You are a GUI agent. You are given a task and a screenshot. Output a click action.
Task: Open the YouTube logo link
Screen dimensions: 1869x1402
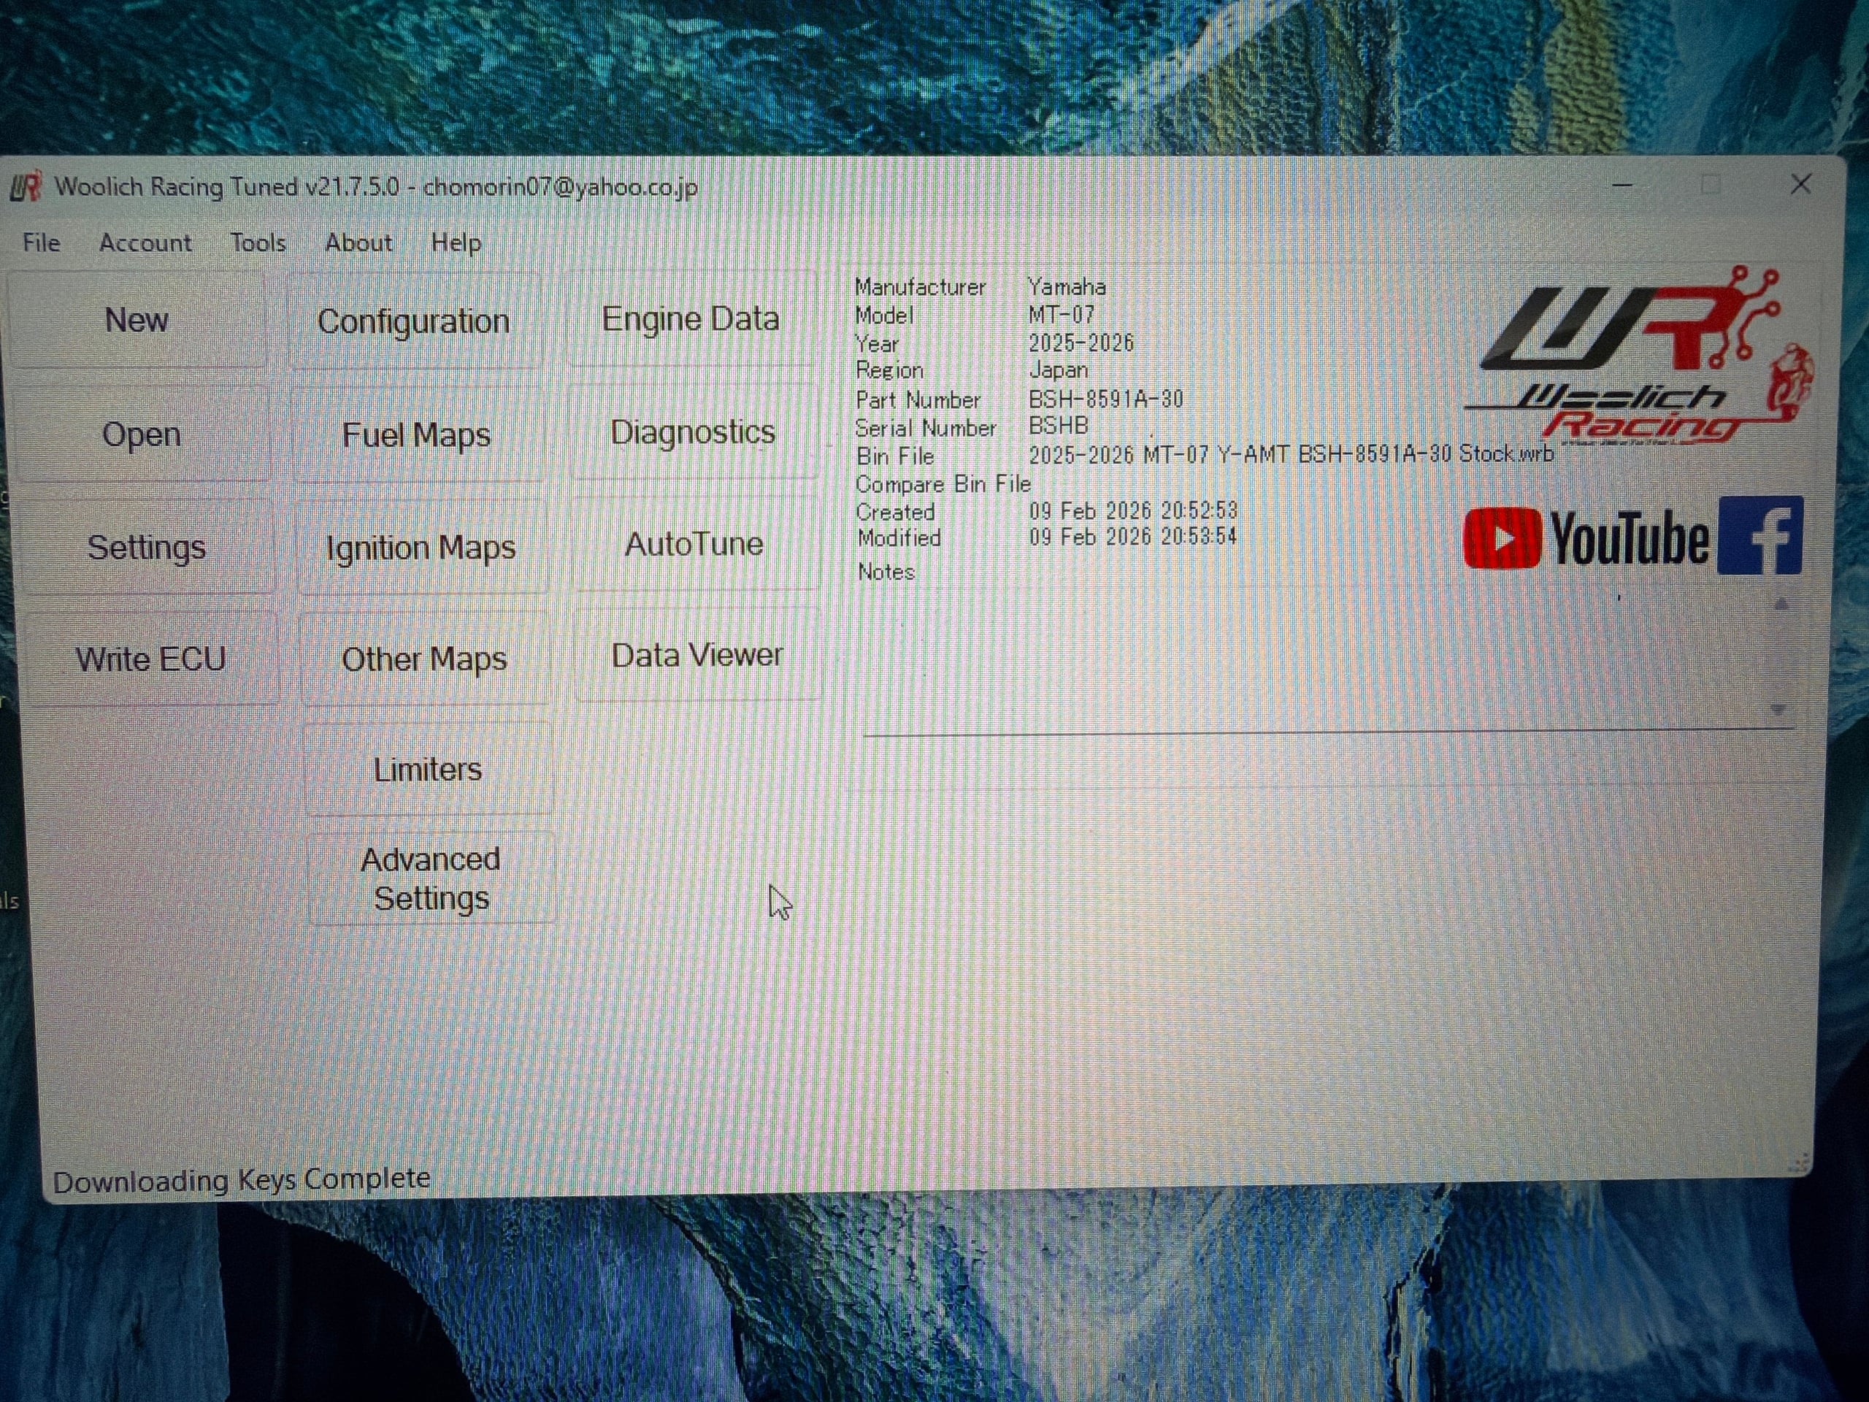[1586, 538]
